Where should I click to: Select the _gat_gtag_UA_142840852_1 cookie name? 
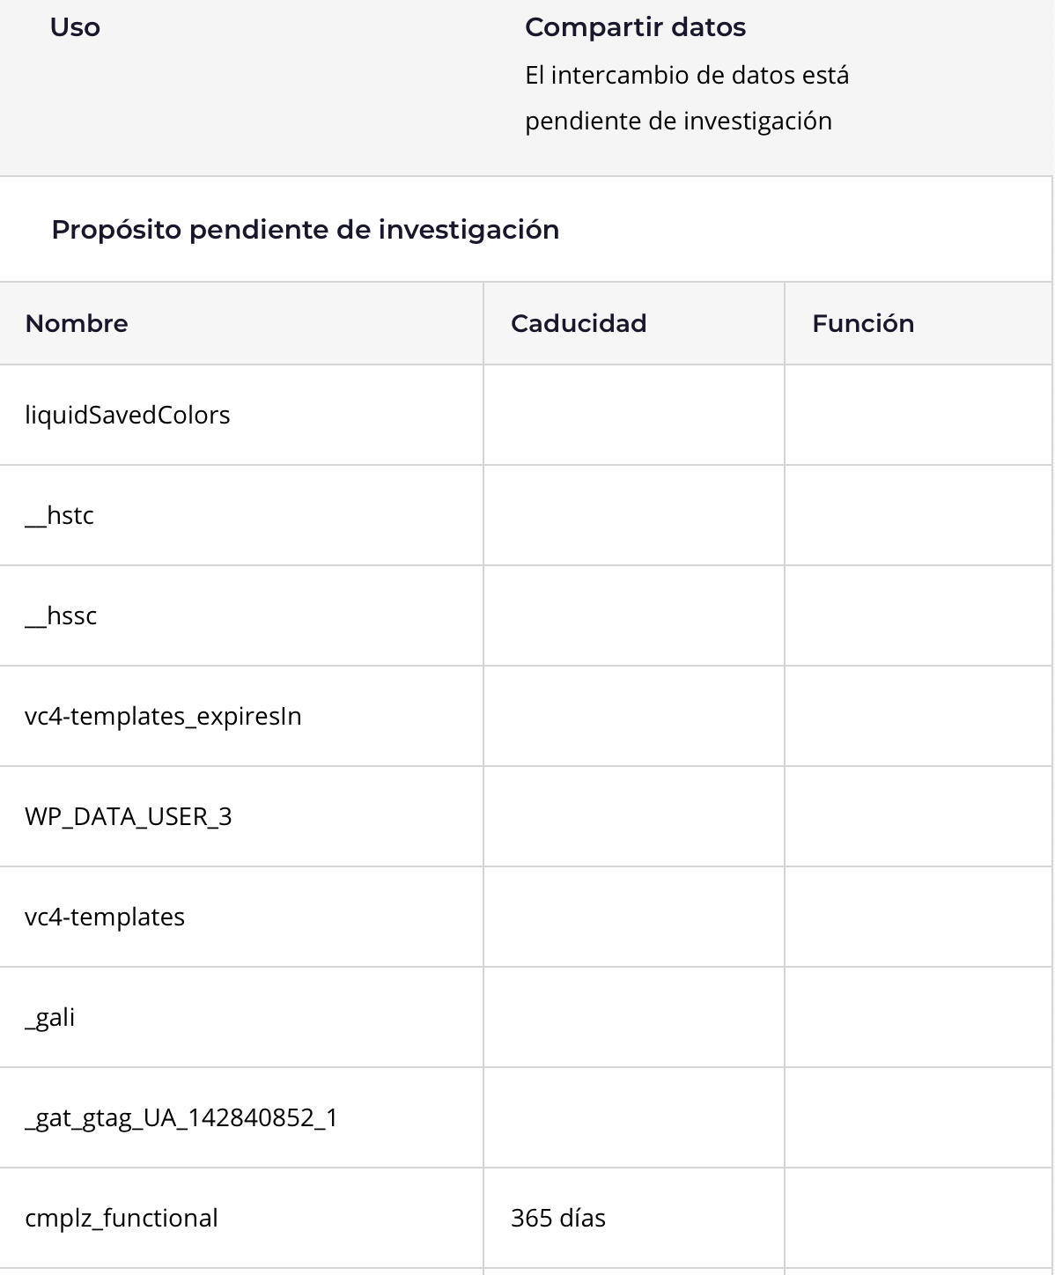coord(181,1117)
